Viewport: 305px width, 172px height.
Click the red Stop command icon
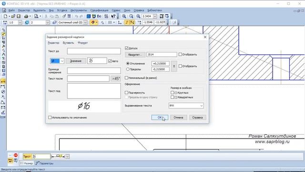coord(16,155)
